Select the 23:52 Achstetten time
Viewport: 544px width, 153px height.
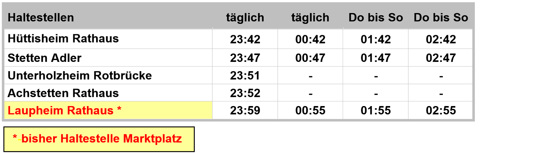[x=245, y=93]
